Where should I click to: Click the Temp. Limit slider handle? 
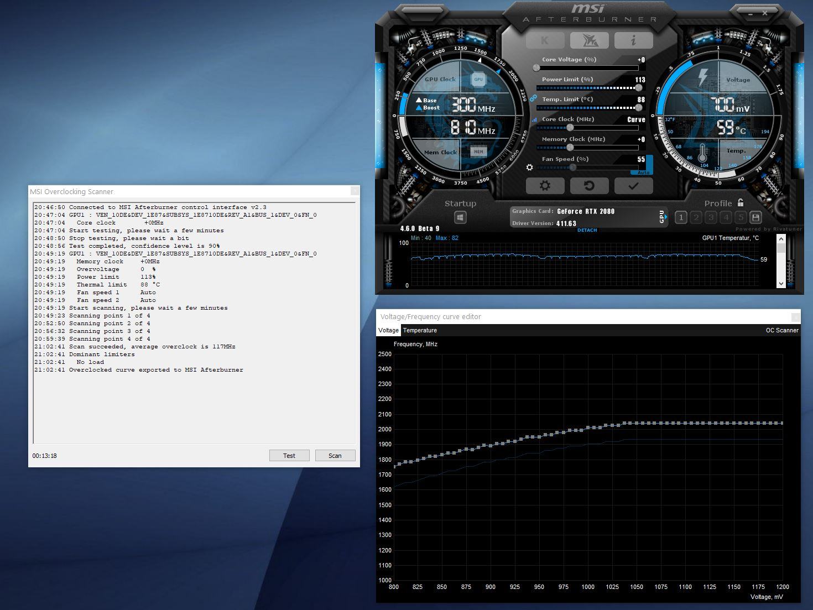pyautogui.click(x=639, y=107)
